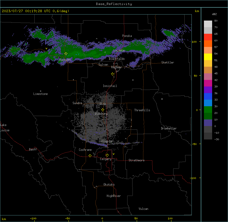Click the bottom-left km unit label
The width and height of the screenshot is (228, 222).
point(4,219)
